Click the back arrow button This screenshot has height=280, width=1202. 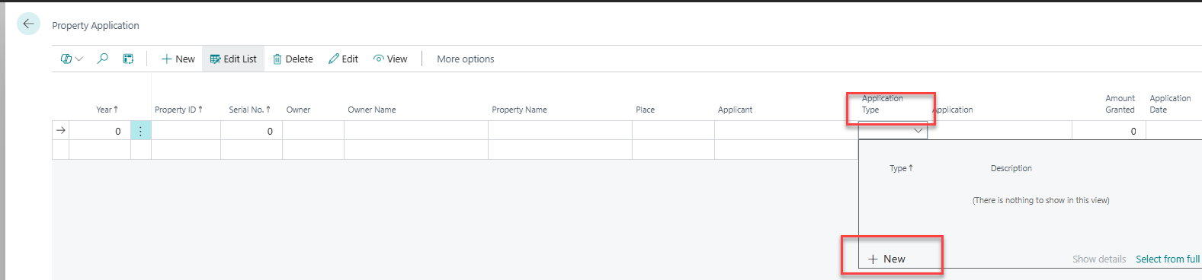pos(28,24)
